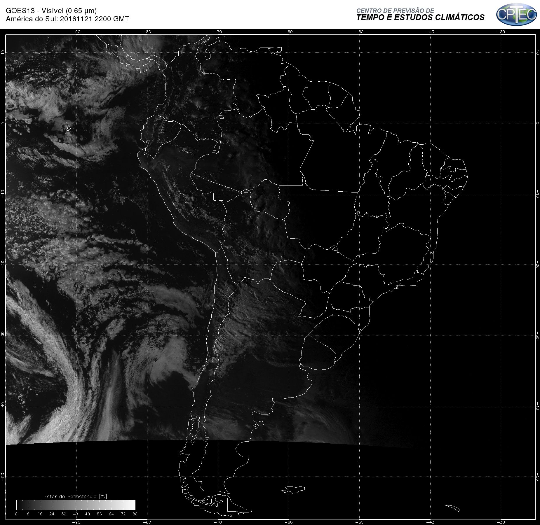This screenshot has height=525, width=540.
Task: Click the CPTEC logo
Action: (x=516, y=14)
